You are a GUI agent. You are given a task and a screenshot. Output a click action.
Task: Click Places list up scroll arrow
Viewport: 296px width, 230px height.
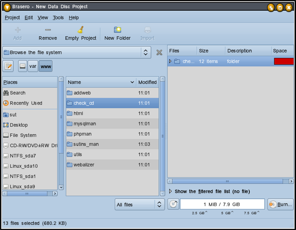(x=61, y=79)
